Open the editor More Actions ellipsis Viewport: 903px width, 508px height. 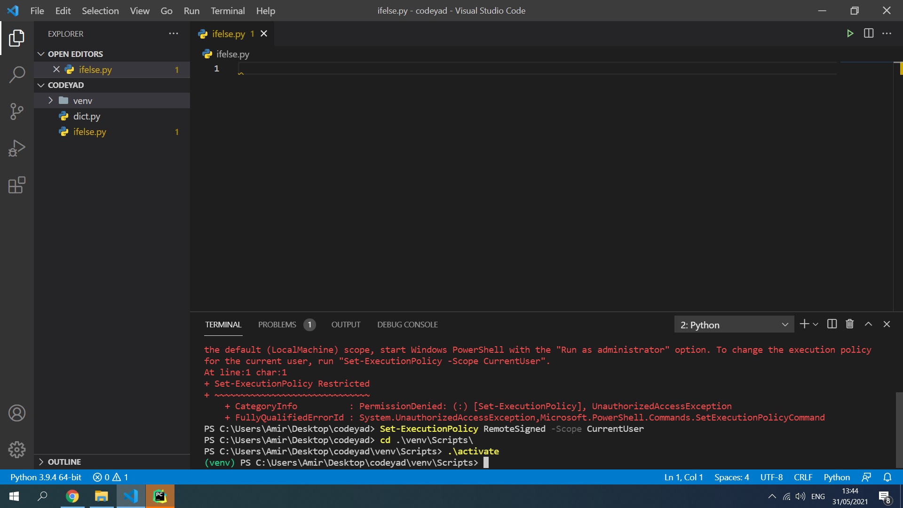coord(887,33)
